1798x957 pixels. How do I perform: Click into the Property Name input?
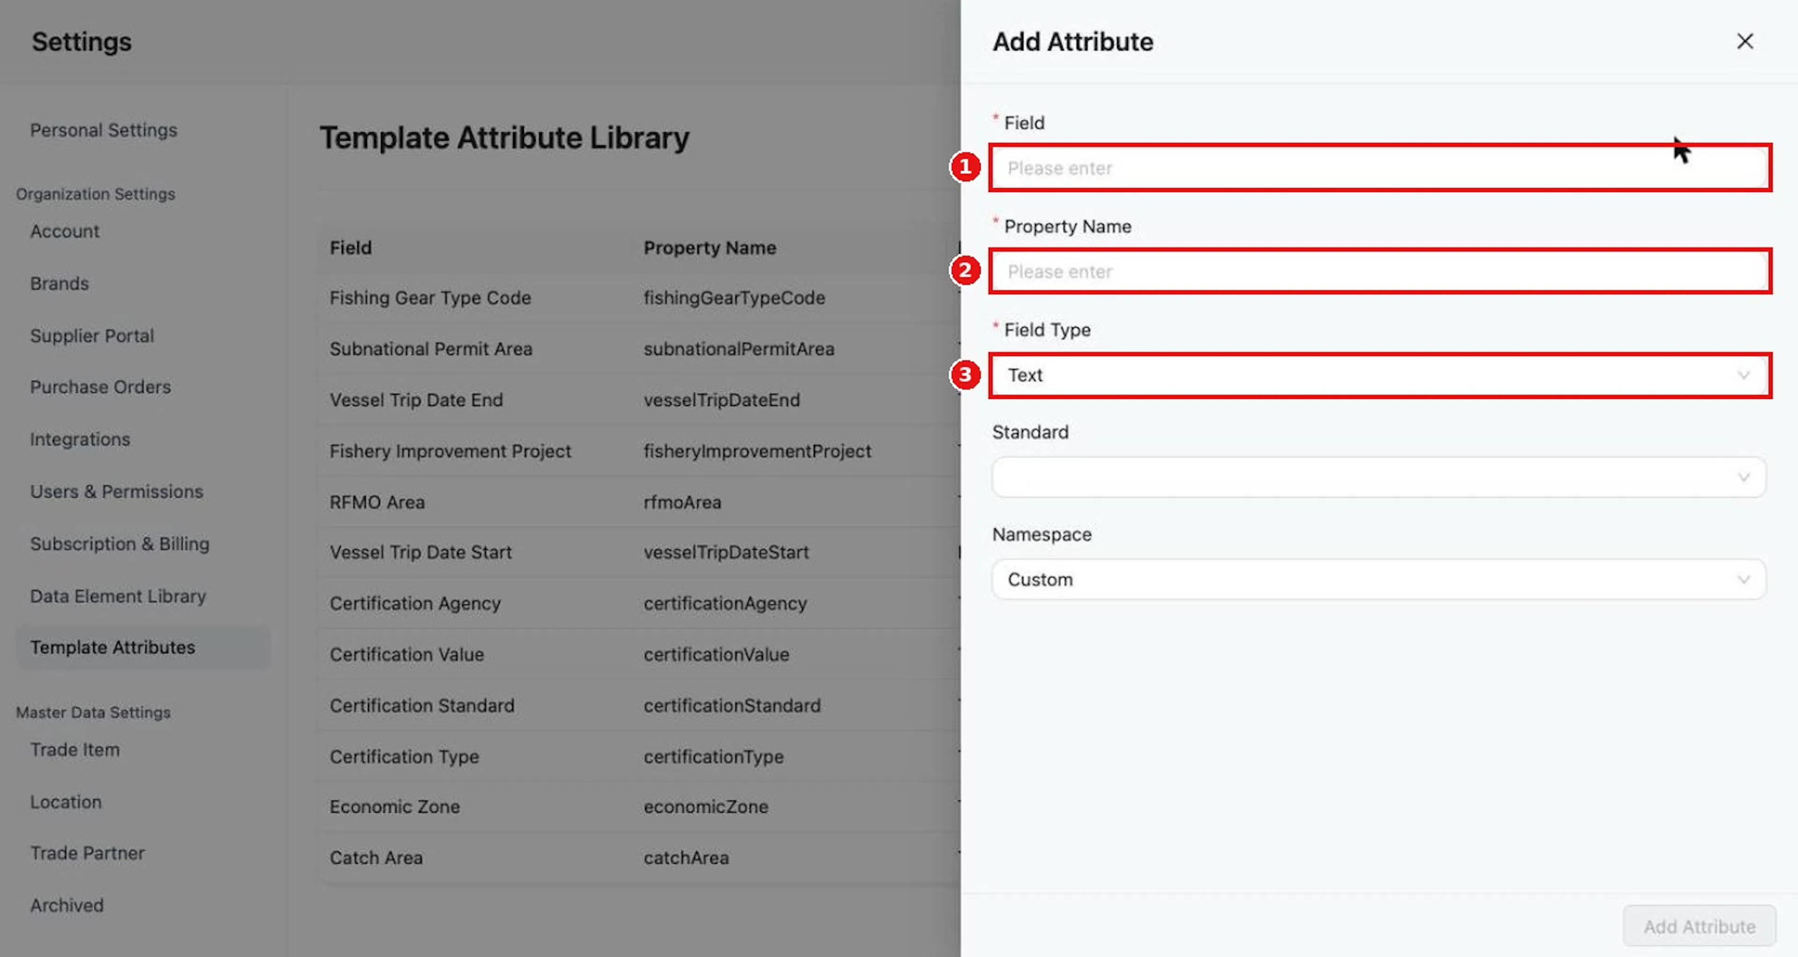click(x=1379, y=271)
